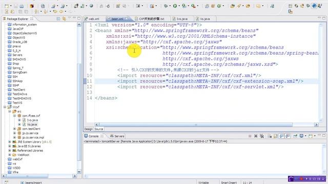Click Remove All Terminated Launches in Console
Image resolution: width=328 pixels, height=184 pixels.
262,136
